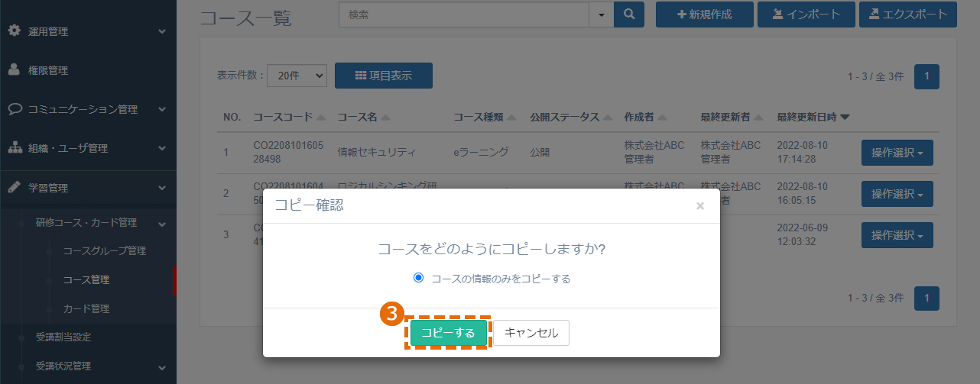Viewport: 980px width, 384px height.
Task: Collapse the 学習管理 chevron
Action: coord(162,187)
